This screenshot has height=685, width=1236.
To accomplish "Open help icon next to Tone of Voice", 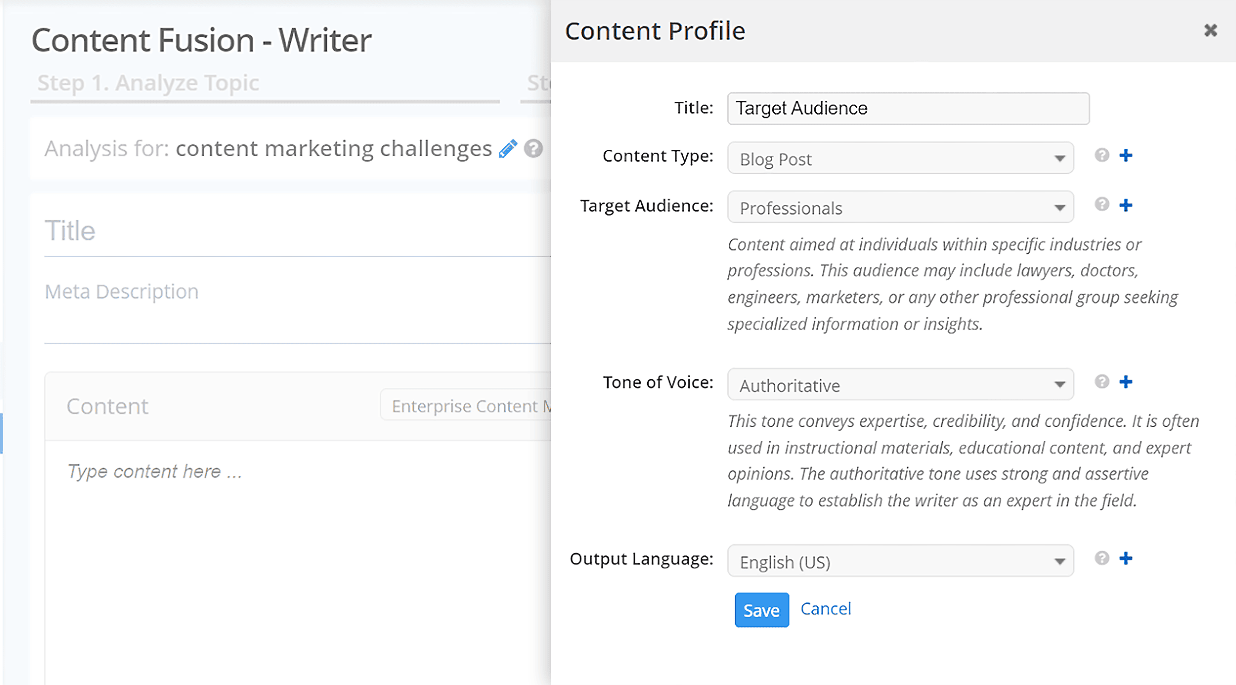I will [1102, 381].
